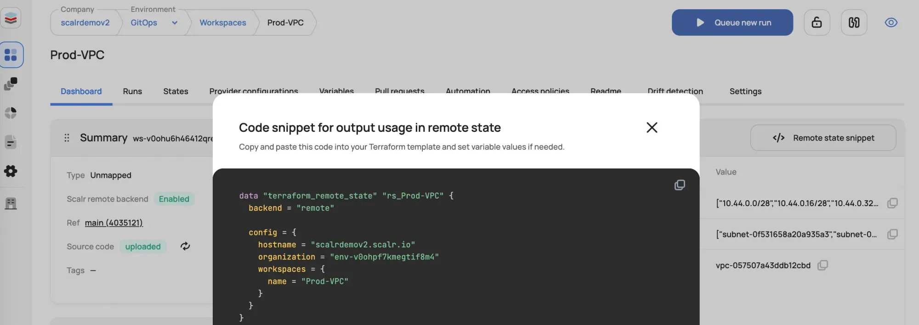The height and width of the screenshot is (325, 919).
Task: Open the document list icon in sidebar
Action: [11, 142]
